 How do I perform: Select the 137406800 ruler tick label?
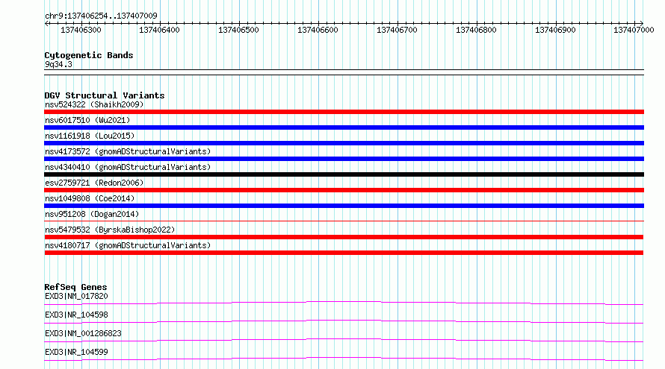[476, 30]
